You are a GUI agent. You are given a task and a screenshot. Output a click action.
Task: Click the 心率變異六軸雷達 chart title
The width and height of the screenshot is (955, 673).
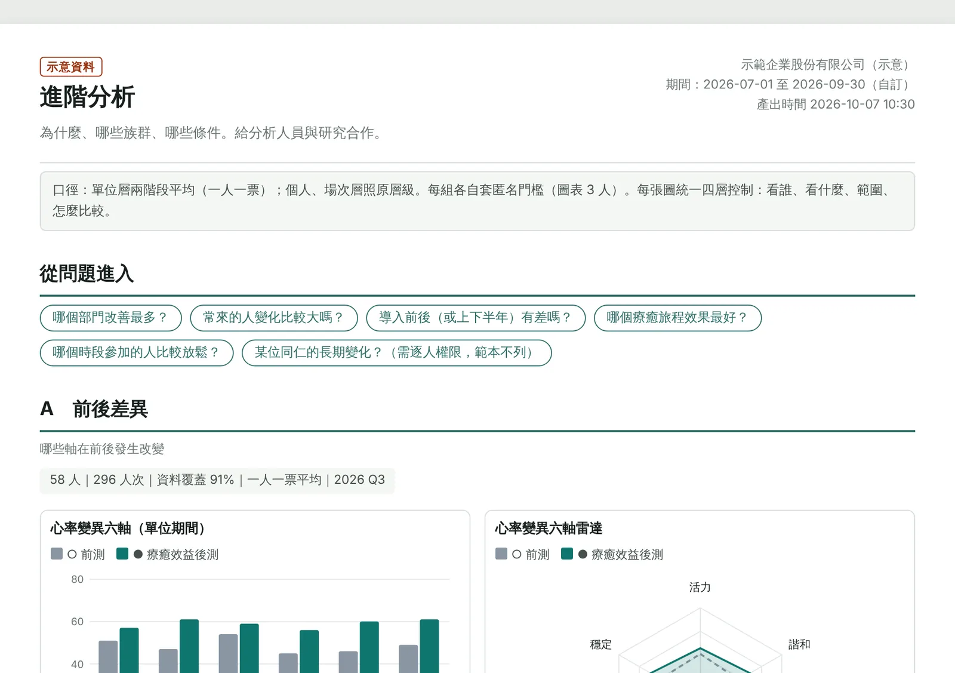[549, 528]
